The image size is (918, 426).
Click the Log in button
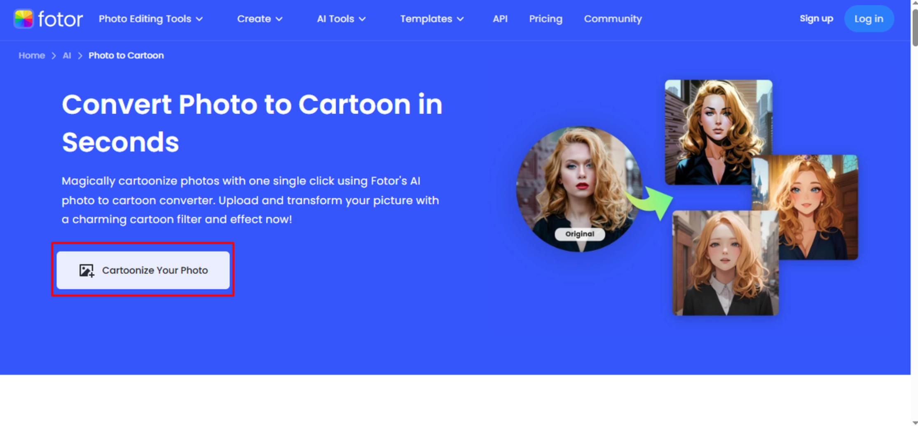[869, 19]
